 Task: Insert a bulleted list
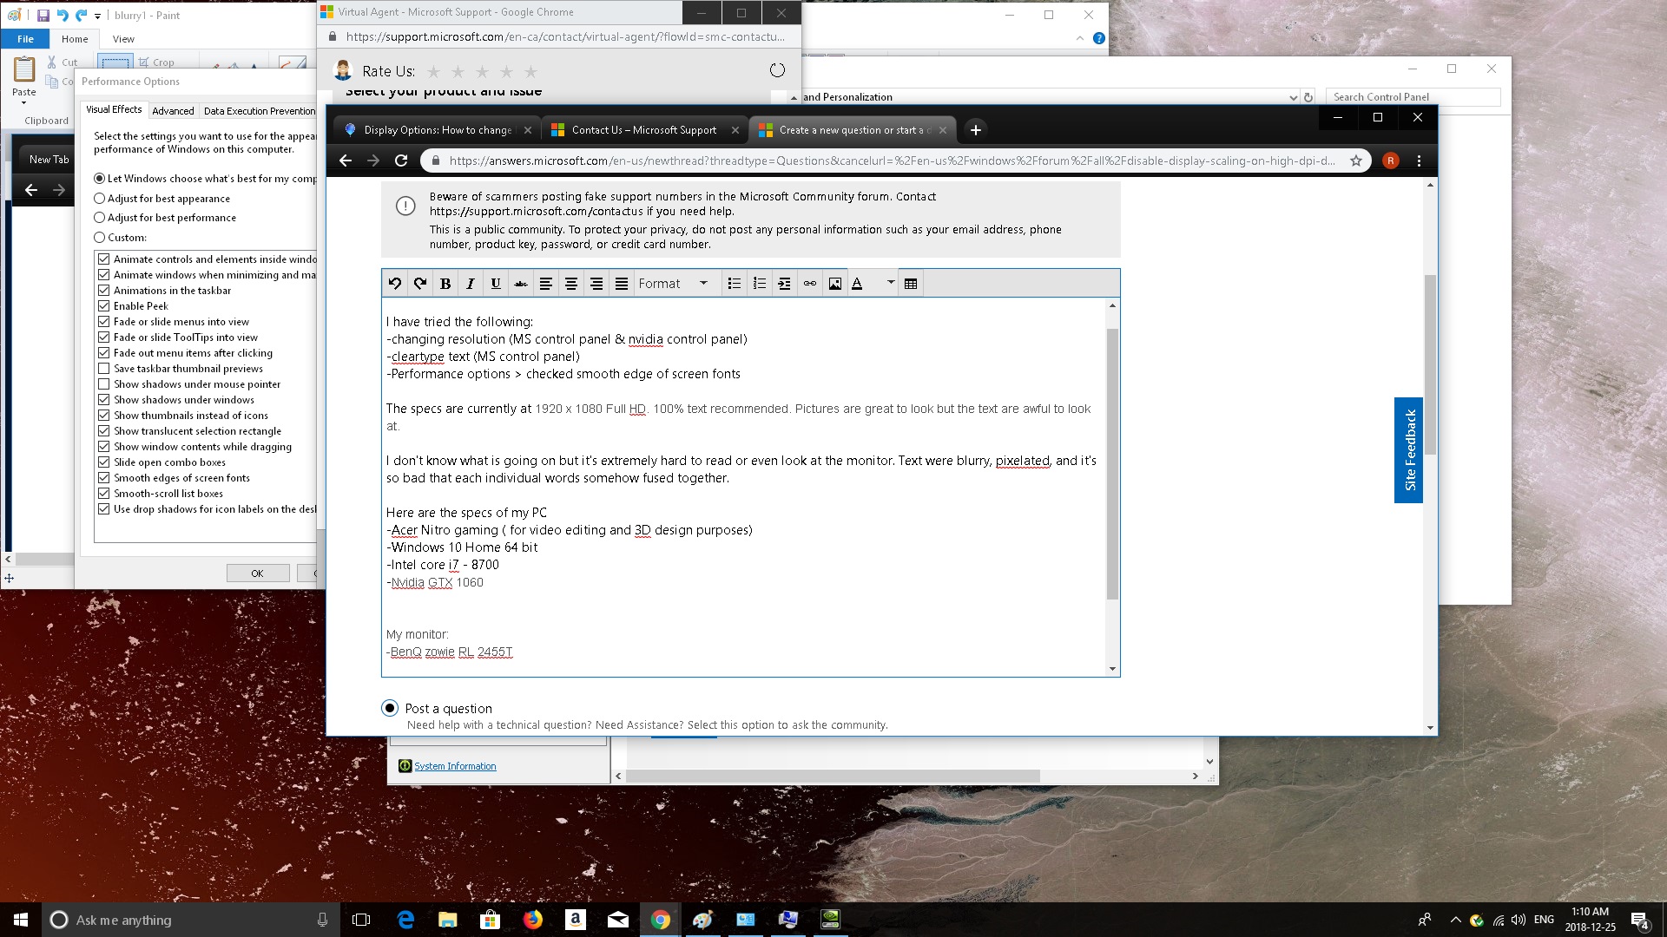pyautogui.click(x=735, y=283)
